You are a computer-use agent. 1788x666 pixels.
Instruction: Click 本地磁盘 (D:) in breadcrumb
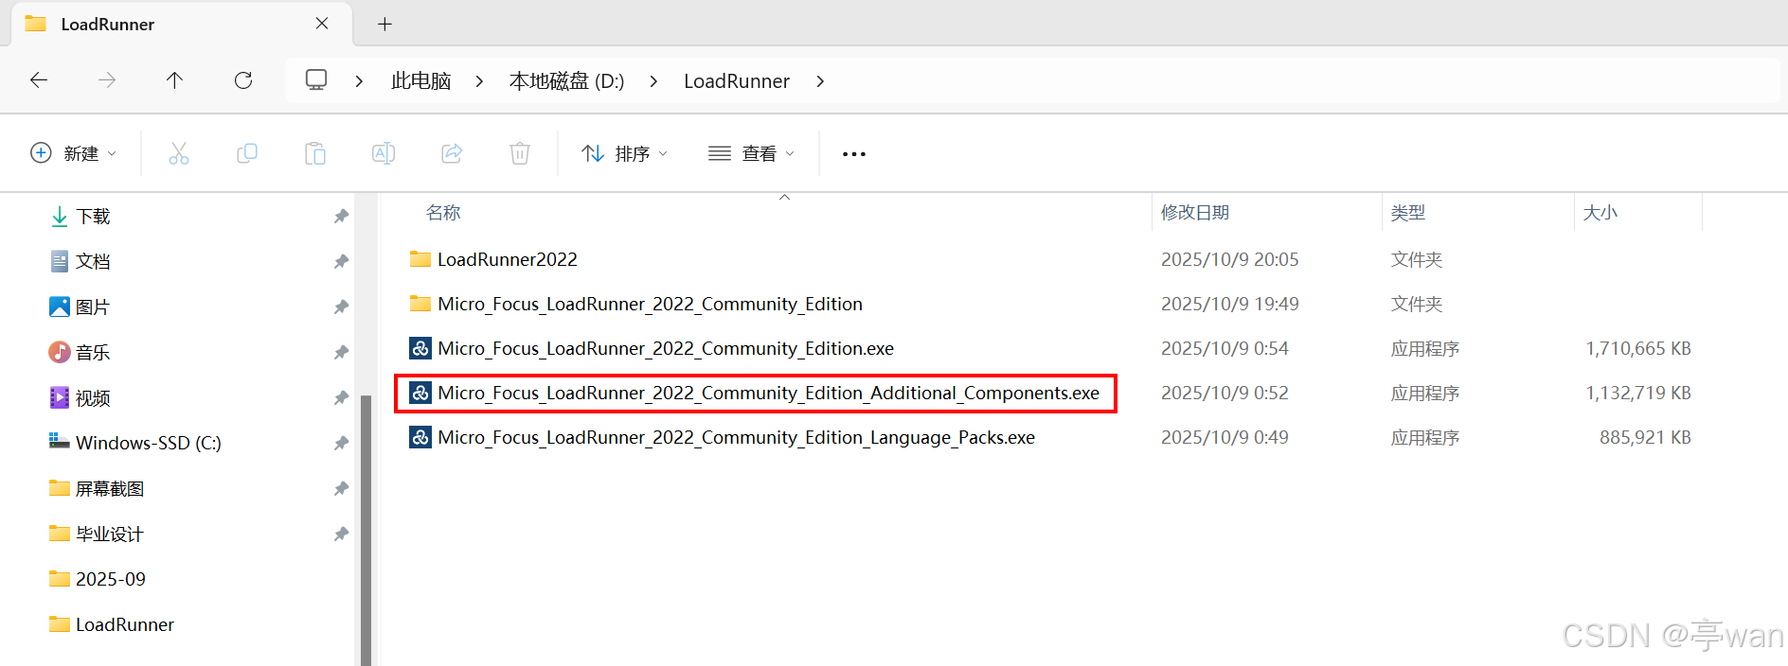[566, 81]
